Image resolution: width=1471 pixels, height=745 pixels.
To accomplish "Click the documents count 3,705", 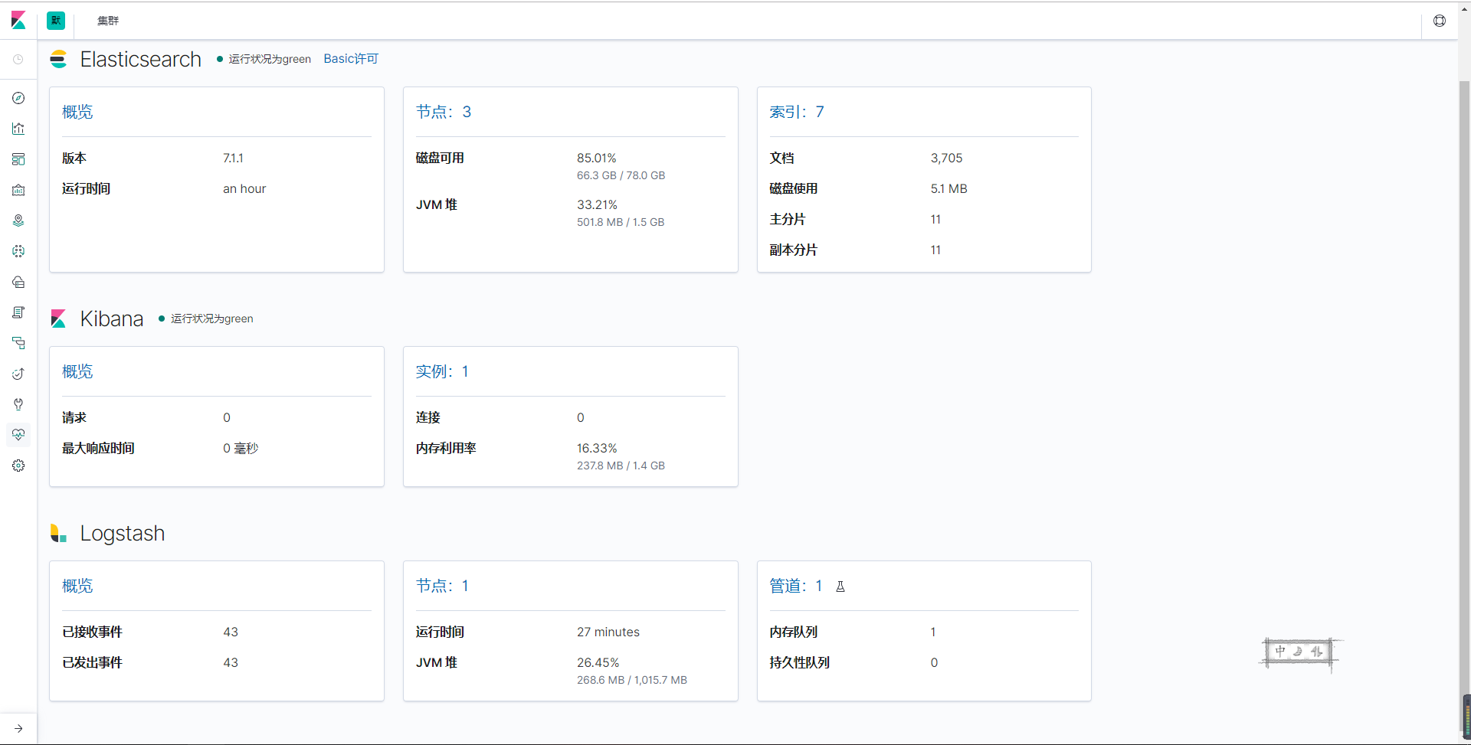I will (x=947, y=158).
